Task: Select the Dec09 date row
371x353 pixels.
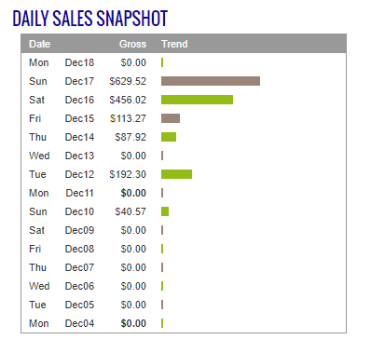Action: (x=184, y=230)
